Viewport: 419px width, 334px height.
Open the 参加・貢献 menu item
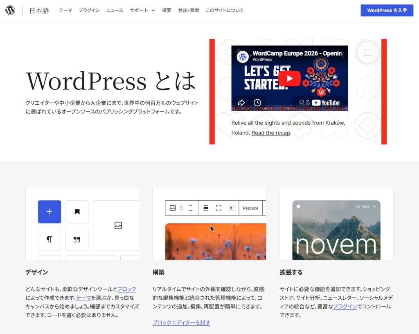pos(189,10)
